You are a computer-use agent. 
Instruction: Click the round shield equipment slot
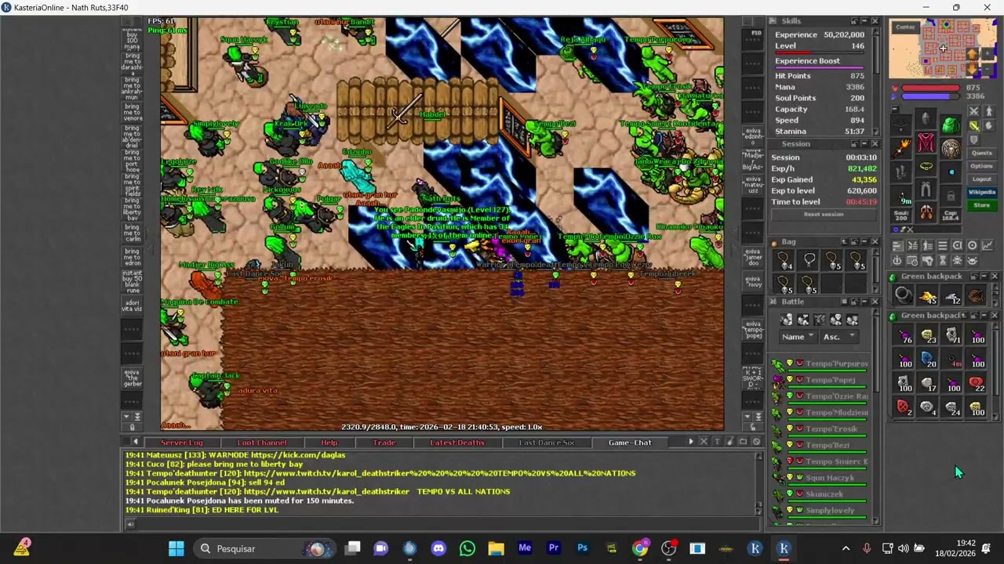951,149
